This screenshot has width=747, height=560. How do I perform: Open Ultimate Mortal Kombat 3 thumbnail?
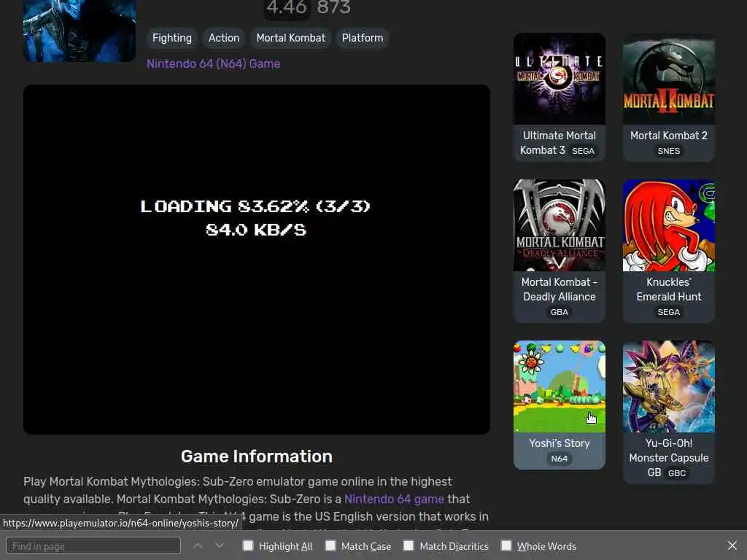click(560, 79)
